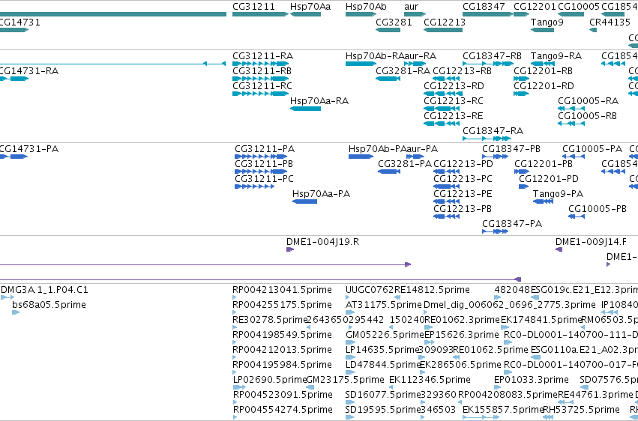This screenshot has width=638, height=421.
Task: Select transcript CG12213-RC
Action: (x=443, y=109)
